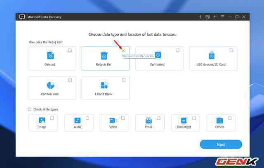Click the Deleted trash icon

tap(50, 55)
